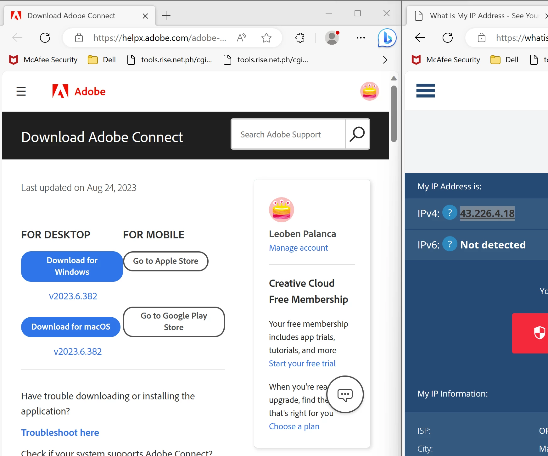
Task: Open first tools.rise.net.ph bookmark
Action: click(x=170, y=60)
